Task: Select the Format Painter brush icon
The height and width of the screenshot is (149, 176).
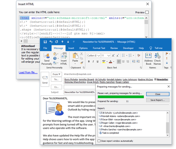Action: pos(82,63)
